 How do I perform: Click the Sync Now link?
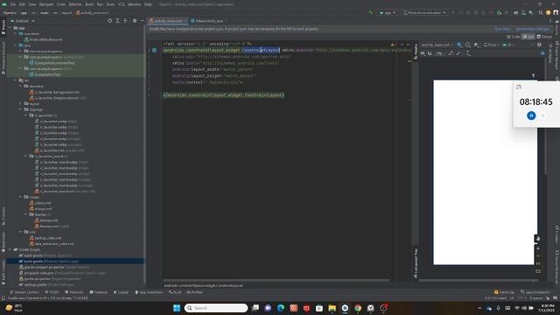[x=502, y=29]
